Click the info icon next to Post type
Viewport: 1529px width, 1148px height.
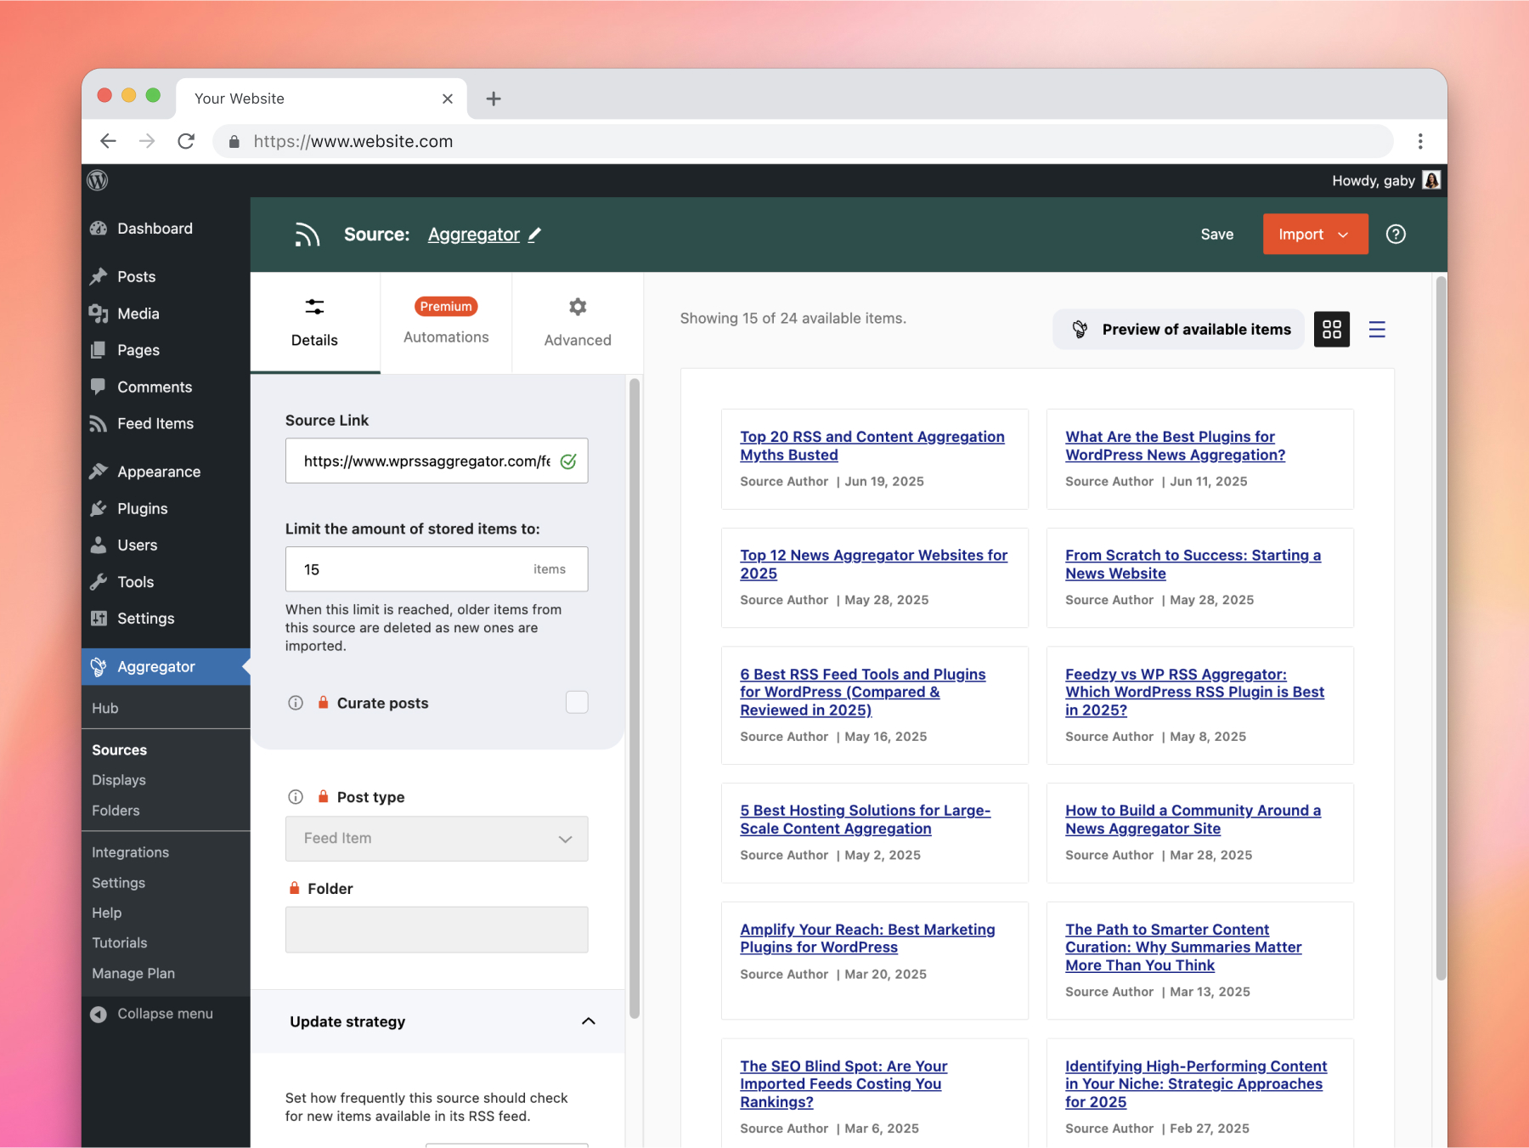click(x=296, y=797)
